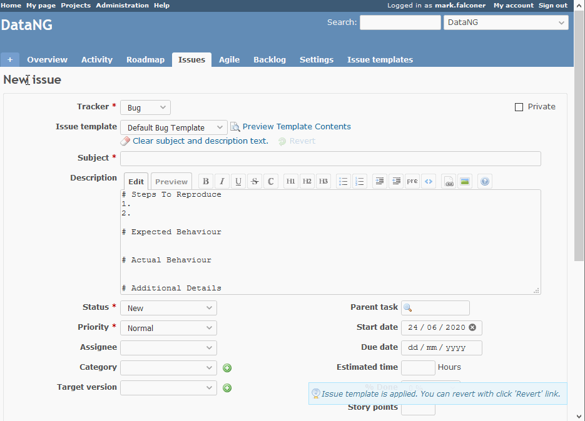Insert highlighted code block icon
The image size is (585, 421).
coord(429,181)
